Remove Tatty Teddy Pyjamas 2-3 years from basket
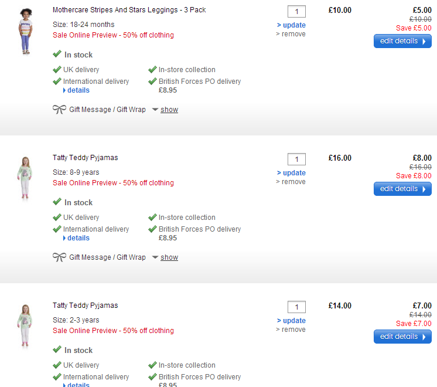This screenshot has width=437, height=387. (x=291, y=330)
